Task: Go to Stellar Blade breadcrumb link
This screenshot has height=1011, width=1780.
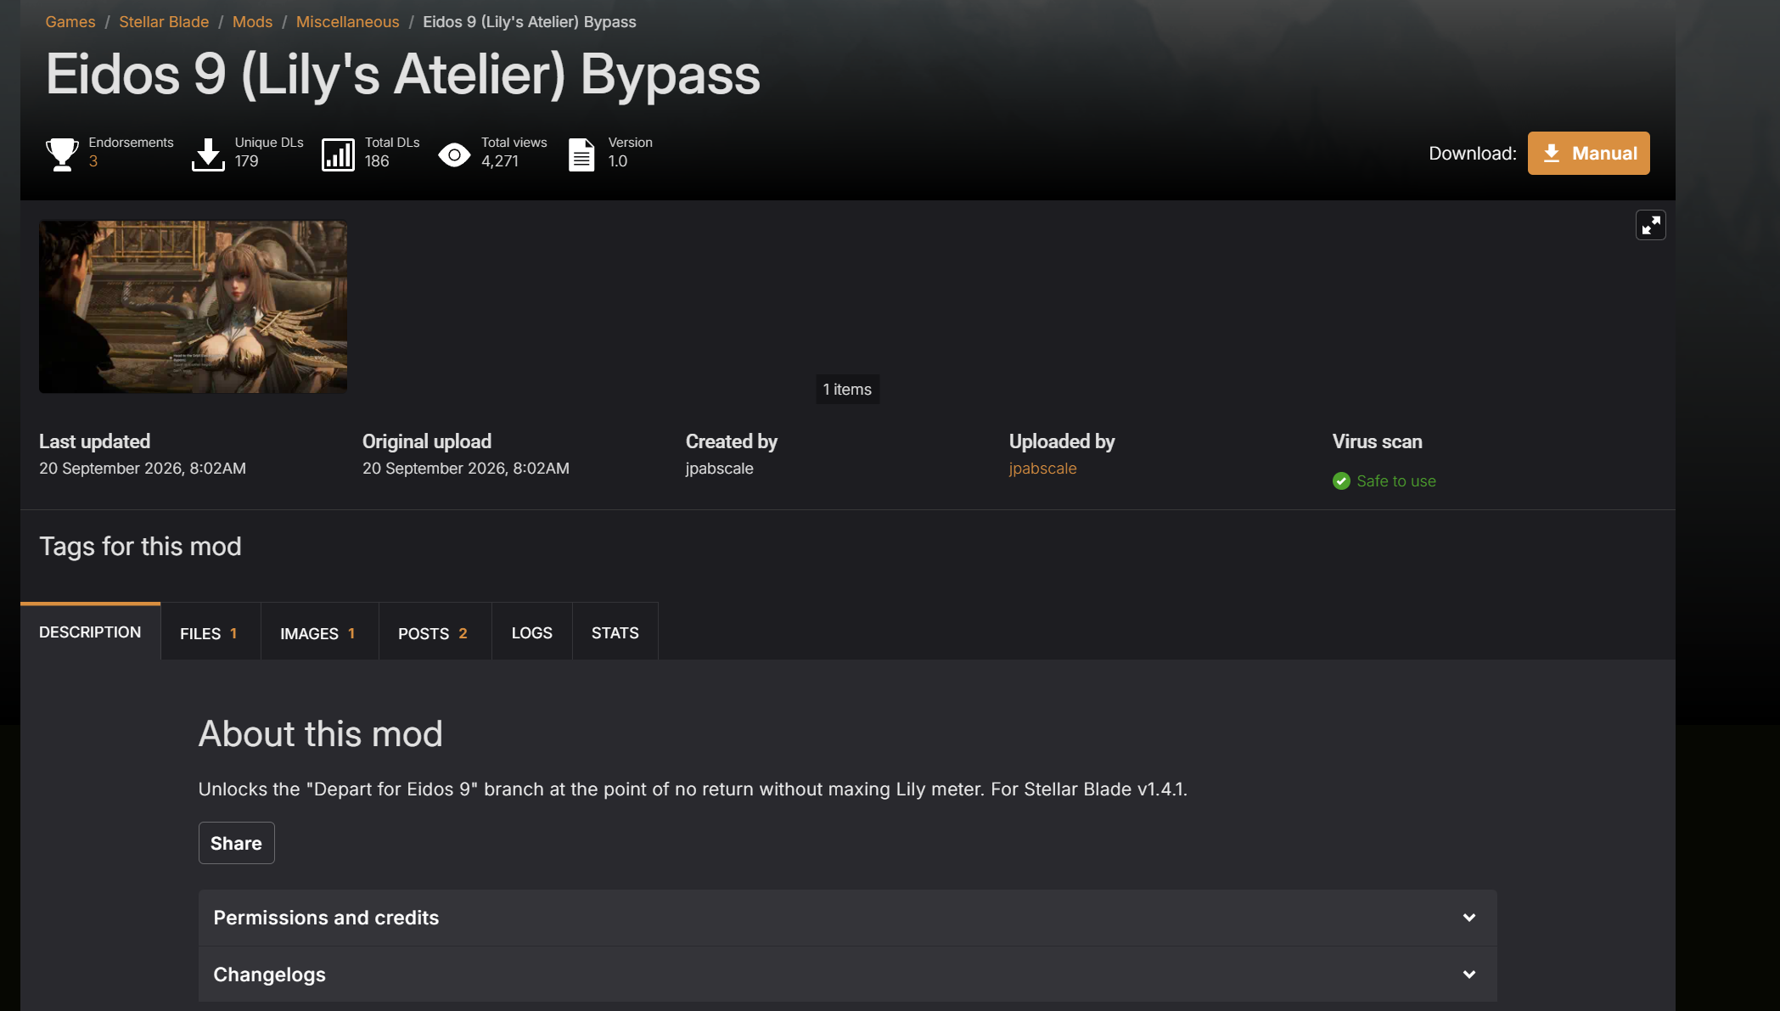Action: [x=164, y=22]
